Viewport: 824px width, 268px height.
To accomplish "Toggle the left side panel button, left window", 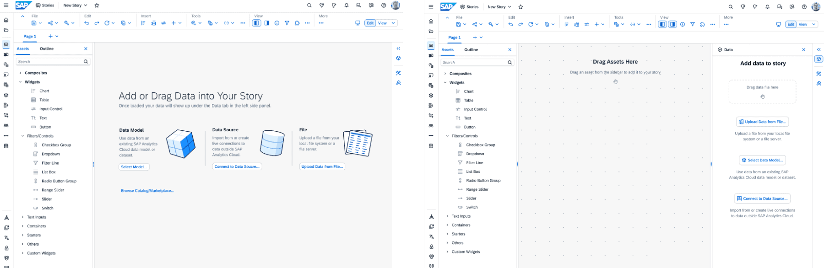I will [x=257, y=23].
